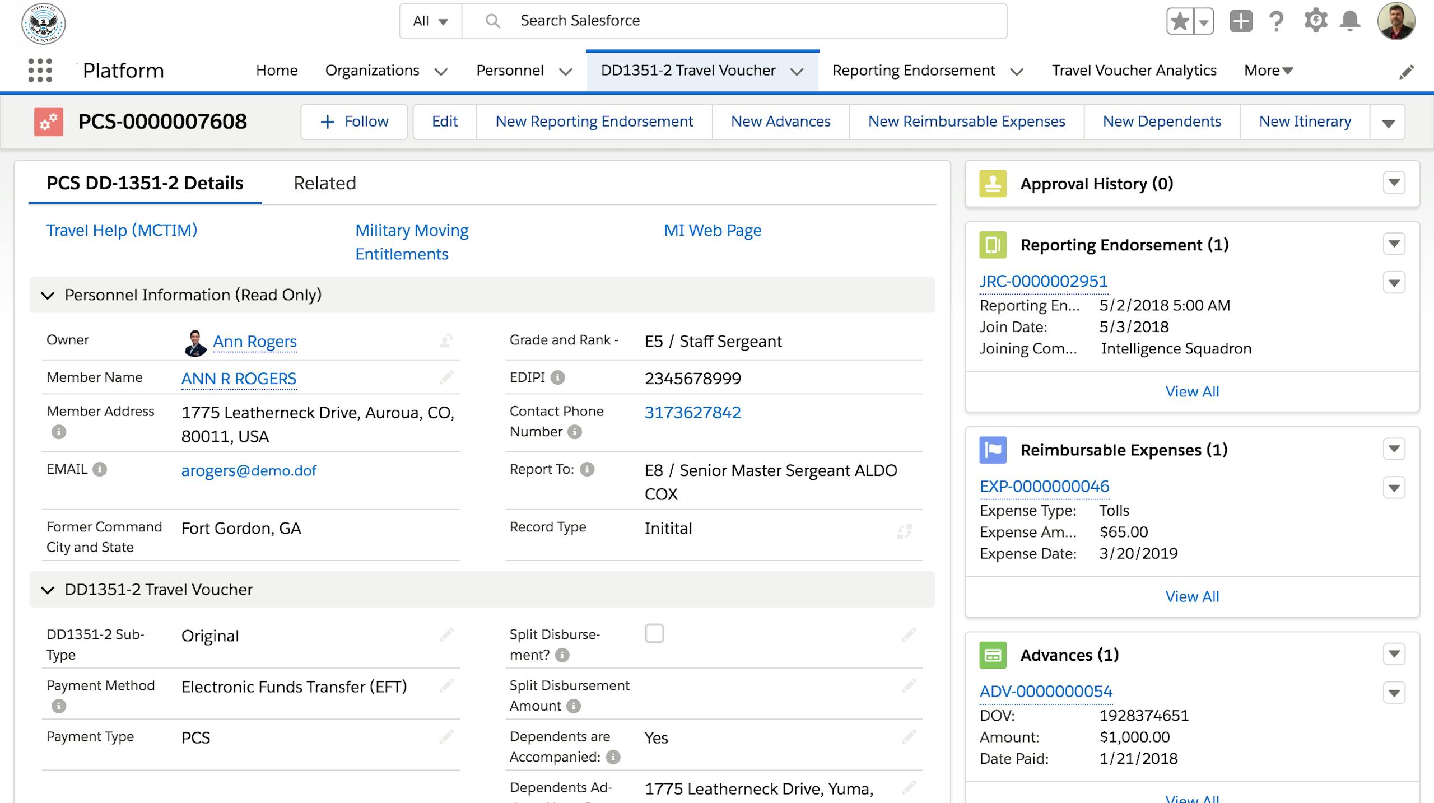Viewport: 1434px width, 803px height.
Task: Collapse the Personnel Information section
Action: pyautogui.click(x=49, y=295)
